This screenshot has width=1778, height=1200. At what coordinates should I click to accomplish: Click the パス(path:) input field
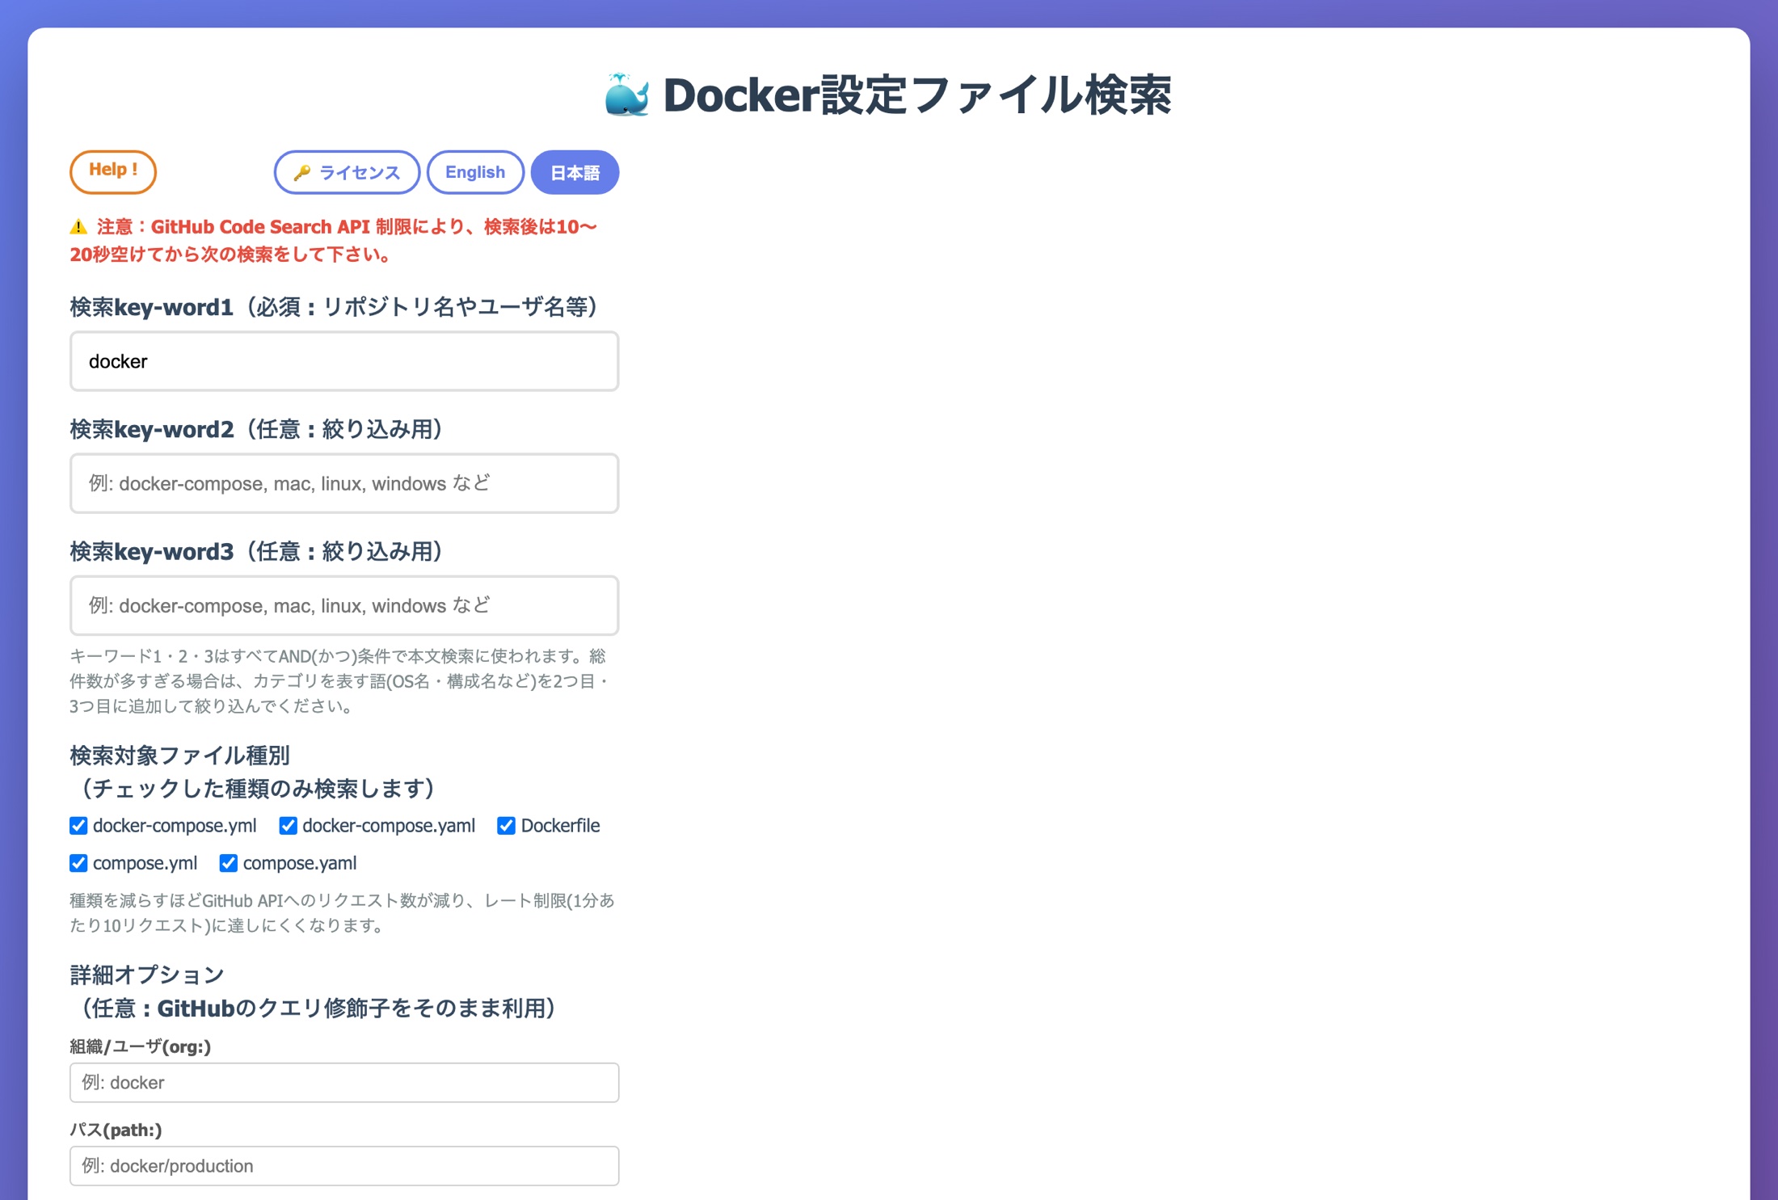344,1165
